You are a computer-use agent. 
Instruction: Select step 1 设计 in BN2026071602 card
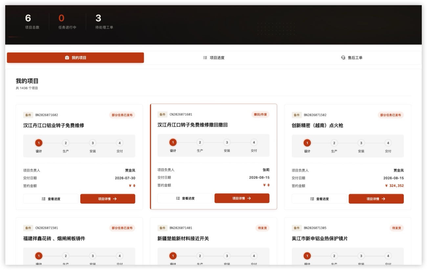[x=39, y=143]
